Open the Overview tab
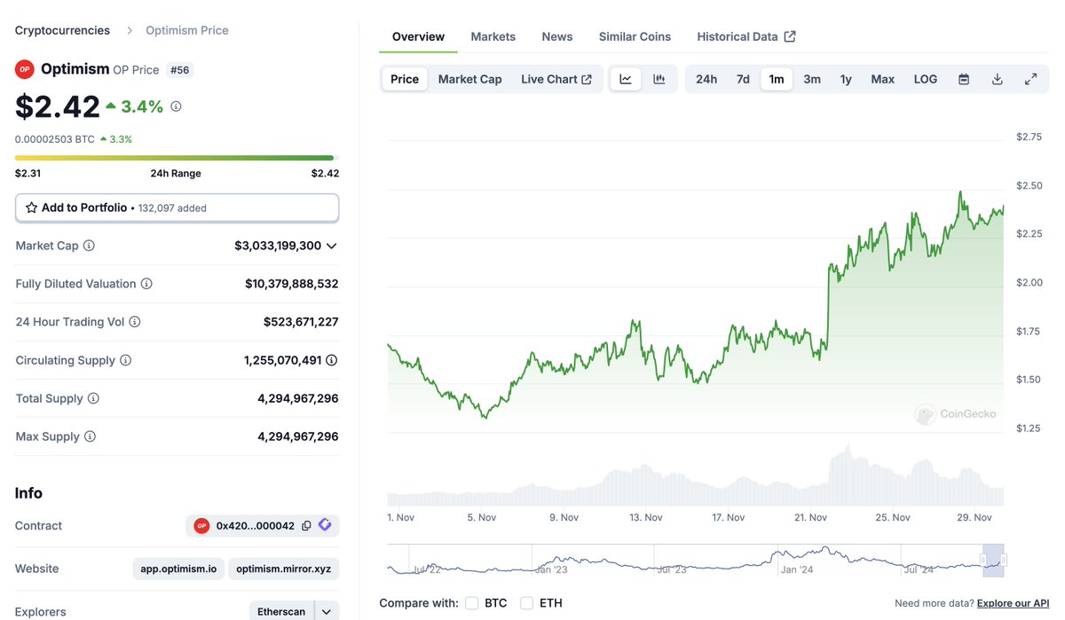 click(418, 36)
